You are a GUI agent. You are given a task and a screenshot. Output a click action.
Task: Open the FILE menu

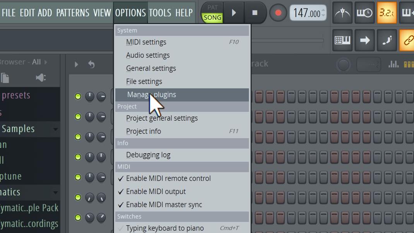point(9,13)
